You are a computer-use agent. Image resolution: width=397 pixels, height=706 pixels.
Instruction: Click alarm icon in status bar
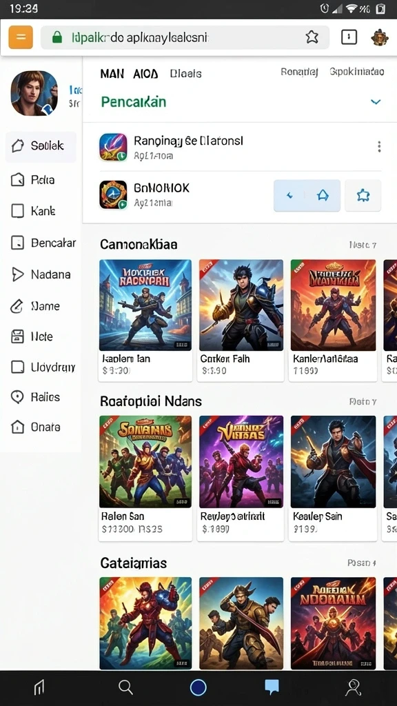(325, 8)
